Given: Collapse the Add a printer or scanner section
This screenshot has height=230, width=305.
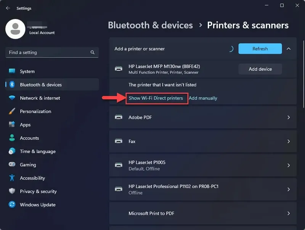Looking at the screenshot, I should click(x=289, y=49).
